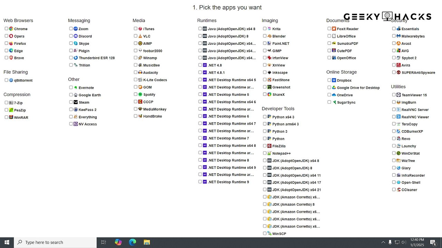The height and width of the screenshot is (248, 442).
Task: Click the Audacity headphones icon
Action: tap(140, 73)
